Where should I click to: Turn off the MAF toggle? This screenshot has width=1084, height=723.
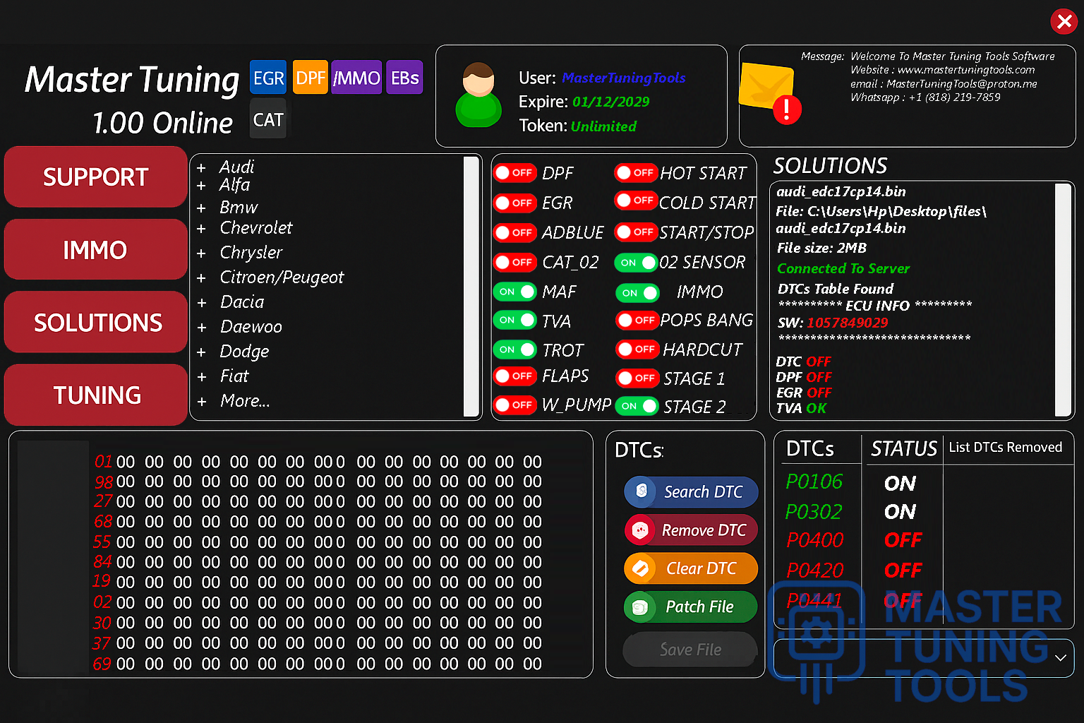[x=514, y=292]
